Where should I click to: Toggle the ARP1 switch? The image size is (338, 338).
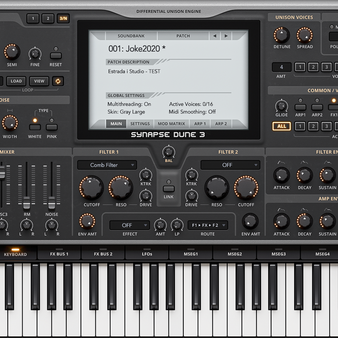point(300,107)
